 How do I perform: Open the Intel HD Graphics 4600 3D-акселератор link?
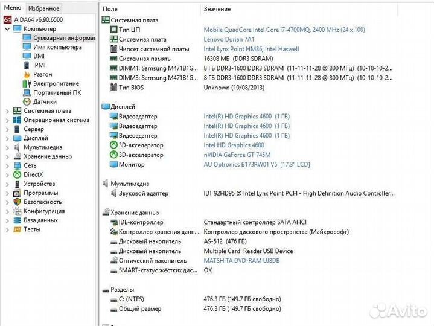click(x=234, y=145)
